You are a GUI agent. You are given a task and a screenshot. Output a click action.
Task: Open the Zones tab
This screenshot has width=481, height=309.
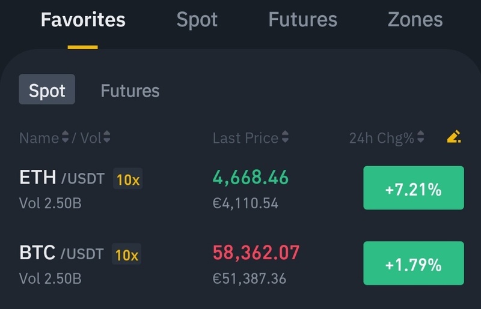415,20
